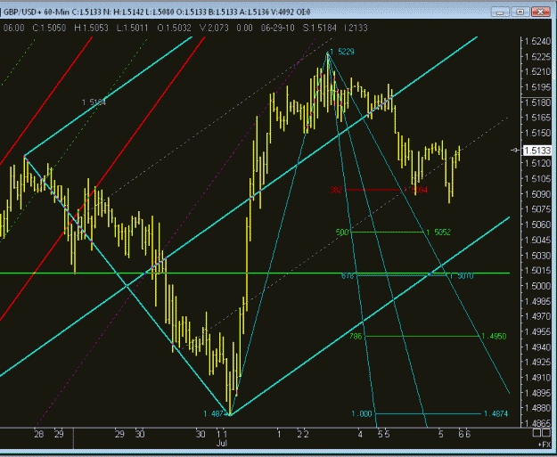Click the 4 date label on time axis
This screenshot has height=457, width=557.
pyautogui.click(x=360, y=434)
